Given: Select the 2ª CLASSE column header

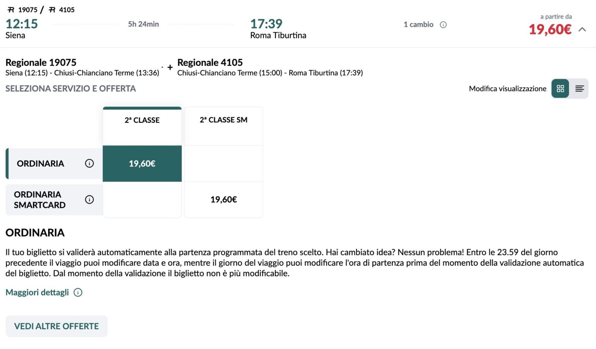Looking at the screenshot, I should coord(142,120).
